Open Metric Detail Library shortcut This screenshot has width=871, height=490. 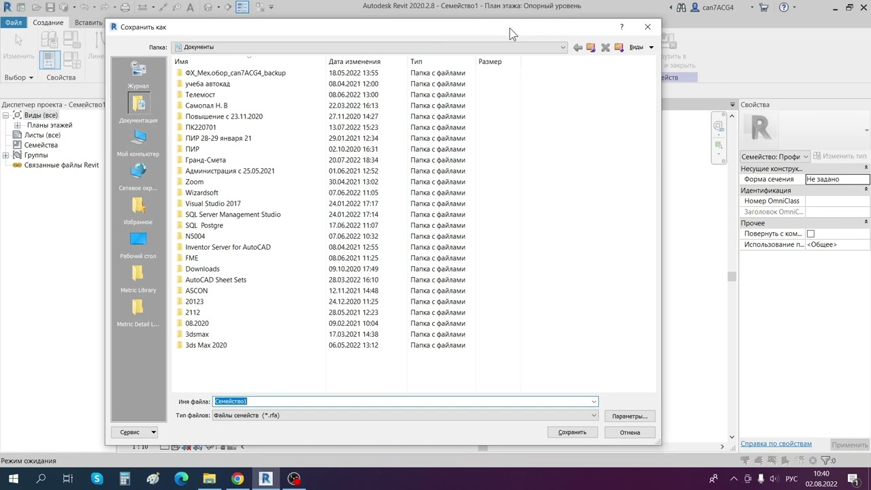(x=138, y=313)
